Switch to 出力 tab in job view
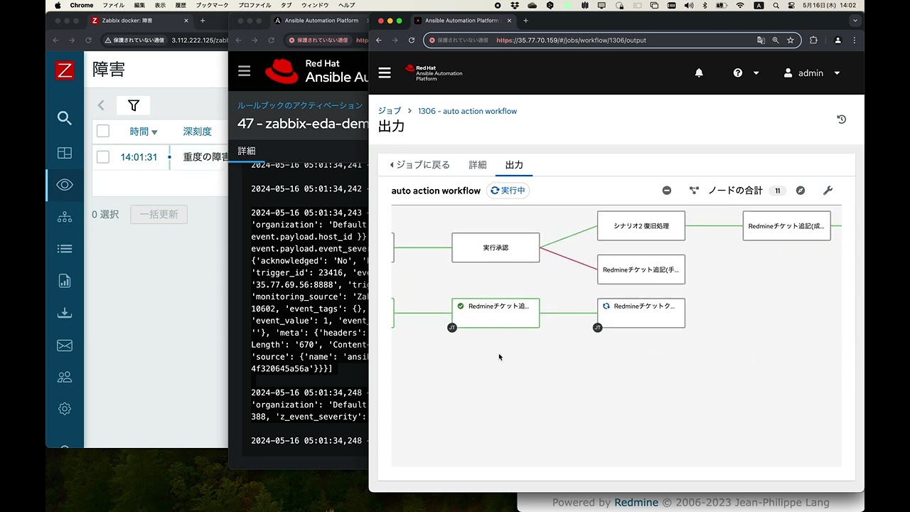Image resolution: width=910 pixels, height=512 pixels. 514,165
